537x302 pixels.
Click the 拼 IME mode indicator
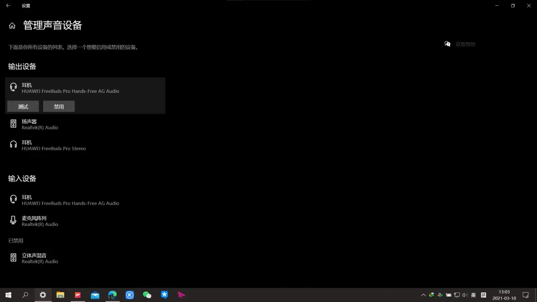coord(484,295)
